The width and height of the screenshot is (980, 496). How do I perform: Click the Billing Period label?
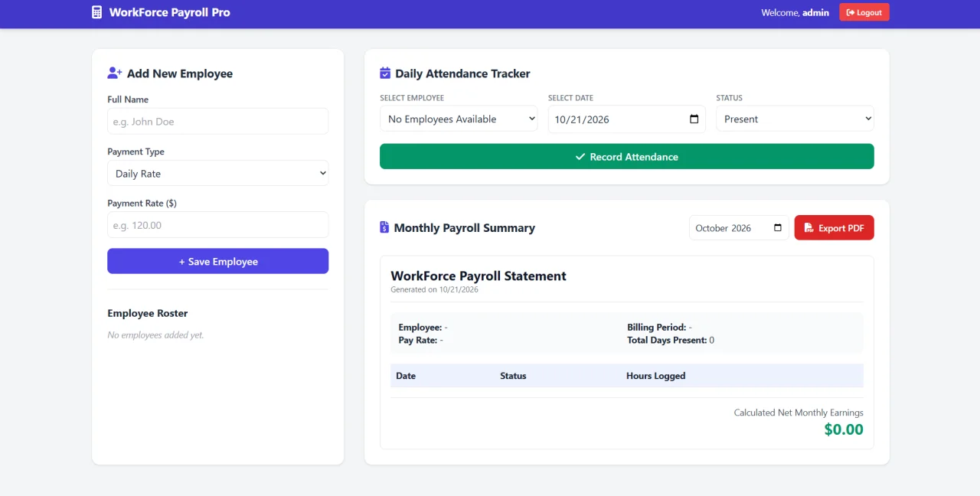pyautogui.click(x=656, y=328)
